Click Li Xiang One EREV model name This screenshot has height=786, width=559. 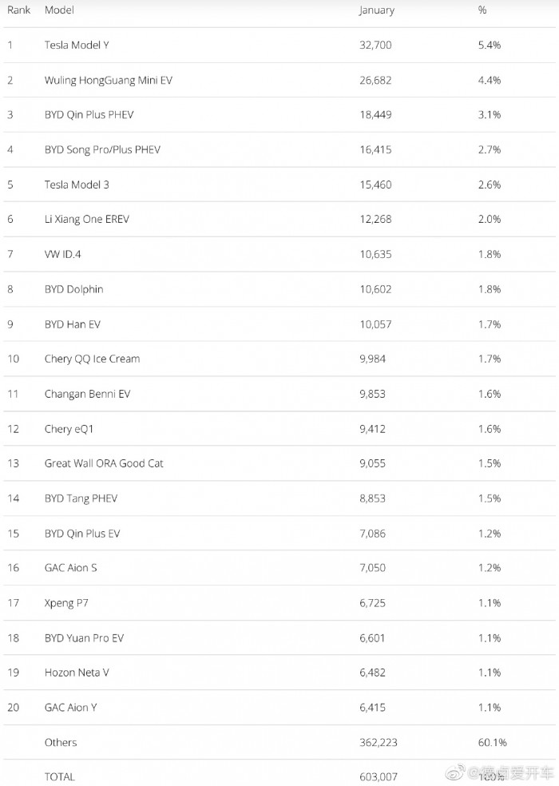(86, 219)
